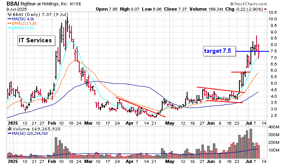The height and width of the screenshot is (165, 286).
Task: Select the Low 6.96 value
Action: point(152,9)
